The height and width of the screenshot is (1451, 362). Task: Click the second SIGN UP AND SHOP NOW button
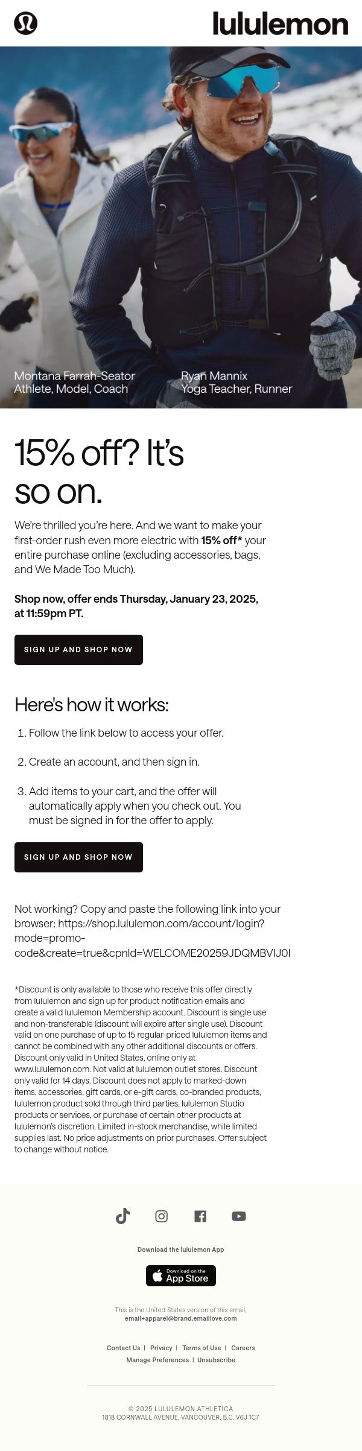click(x=78, y=857)
